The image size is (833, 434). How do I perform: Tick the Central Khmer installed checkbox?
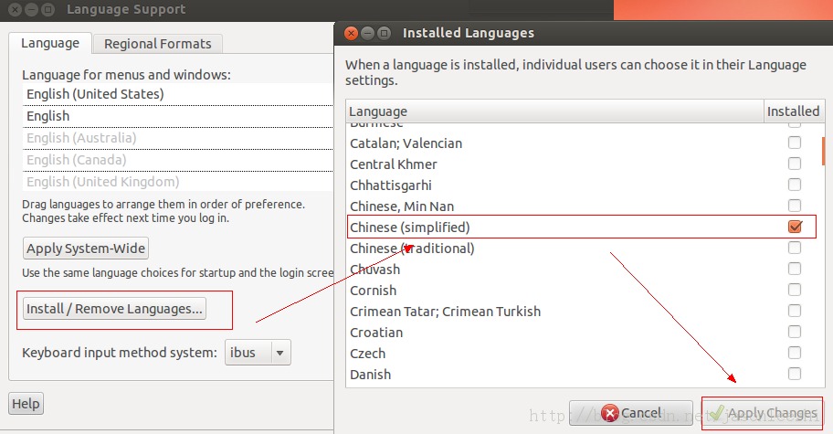pos(795,164)
